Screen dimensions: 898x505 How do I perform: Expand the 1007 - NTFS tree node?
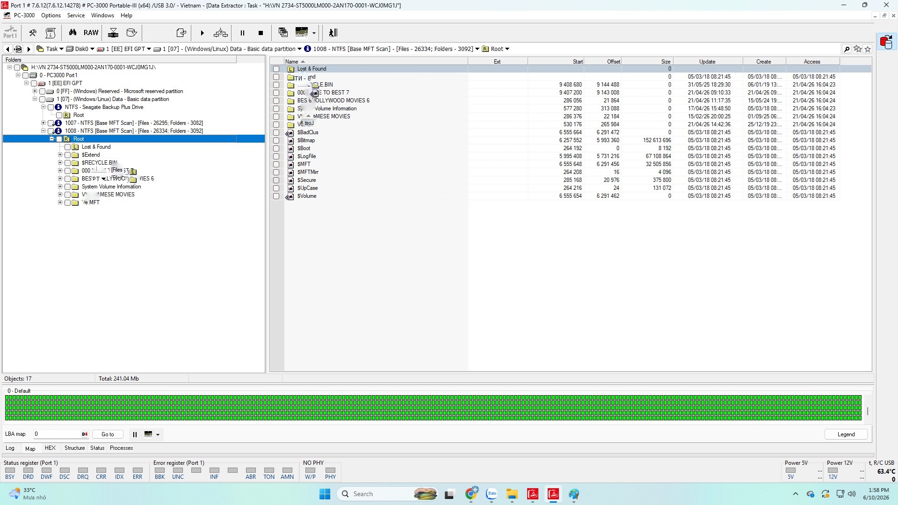(x=43, y=123)
